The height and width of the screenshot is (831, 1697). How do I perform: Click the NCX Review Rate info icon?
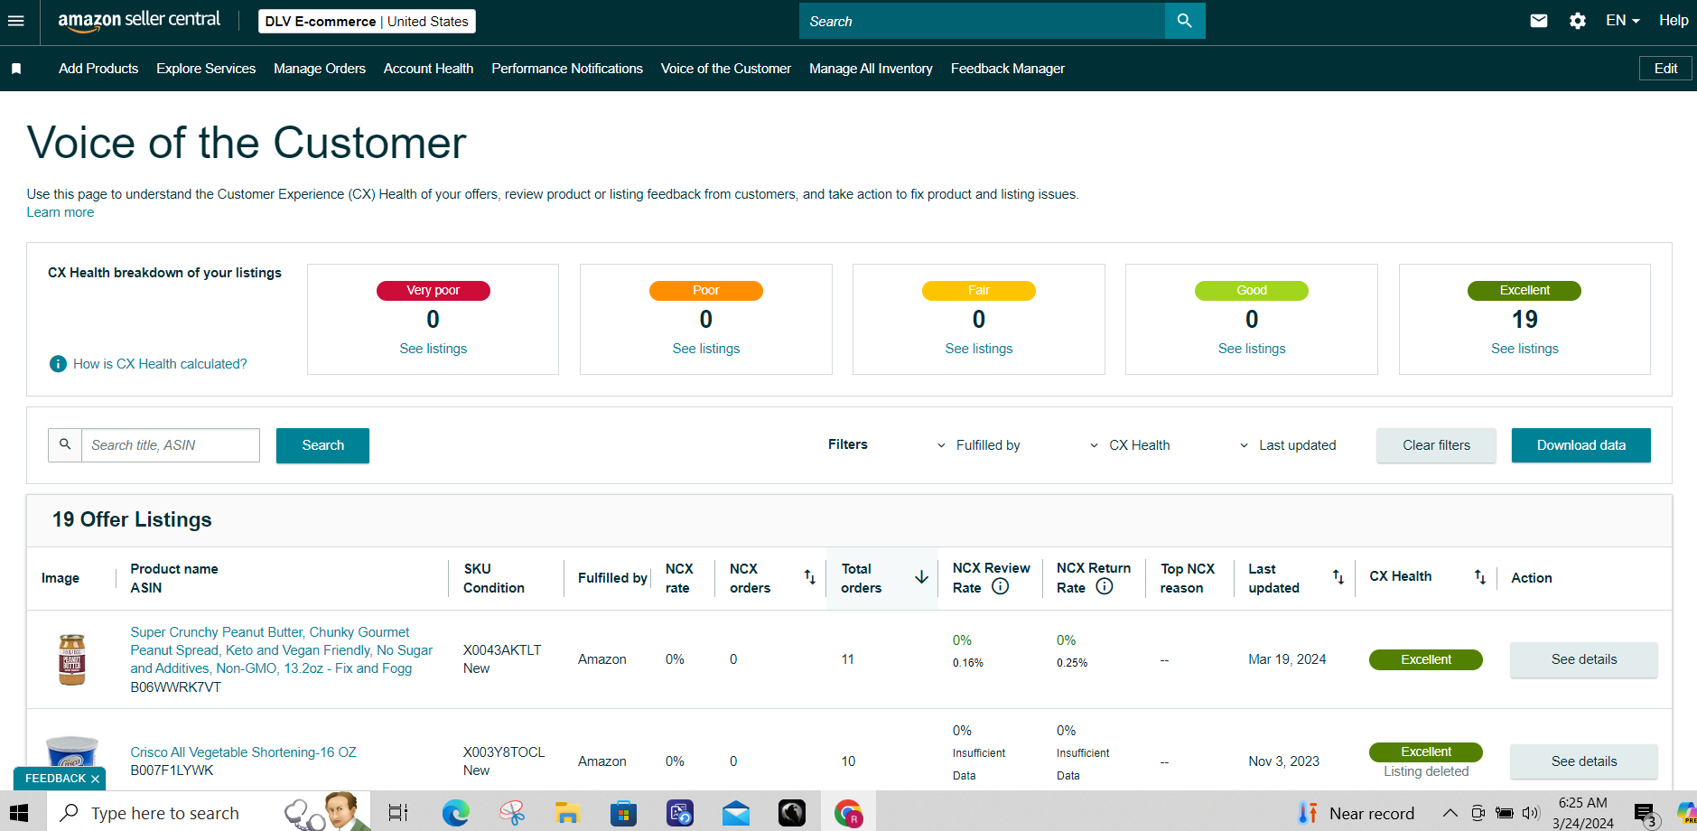click(1000, 586)
